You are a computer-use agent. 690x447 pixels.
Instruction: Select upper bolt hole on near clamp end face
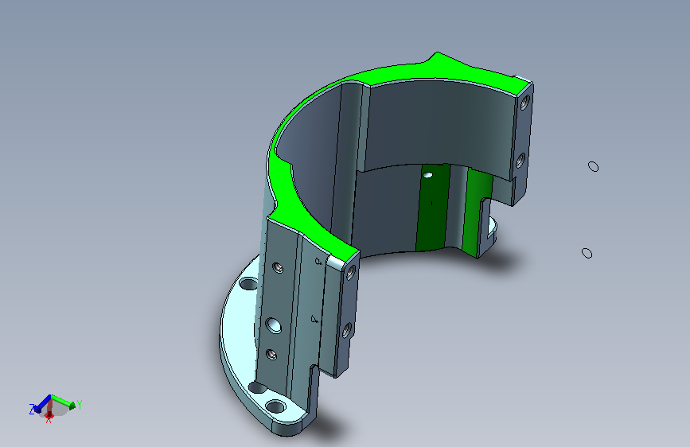pyautogui.click(x=351, y=272)
